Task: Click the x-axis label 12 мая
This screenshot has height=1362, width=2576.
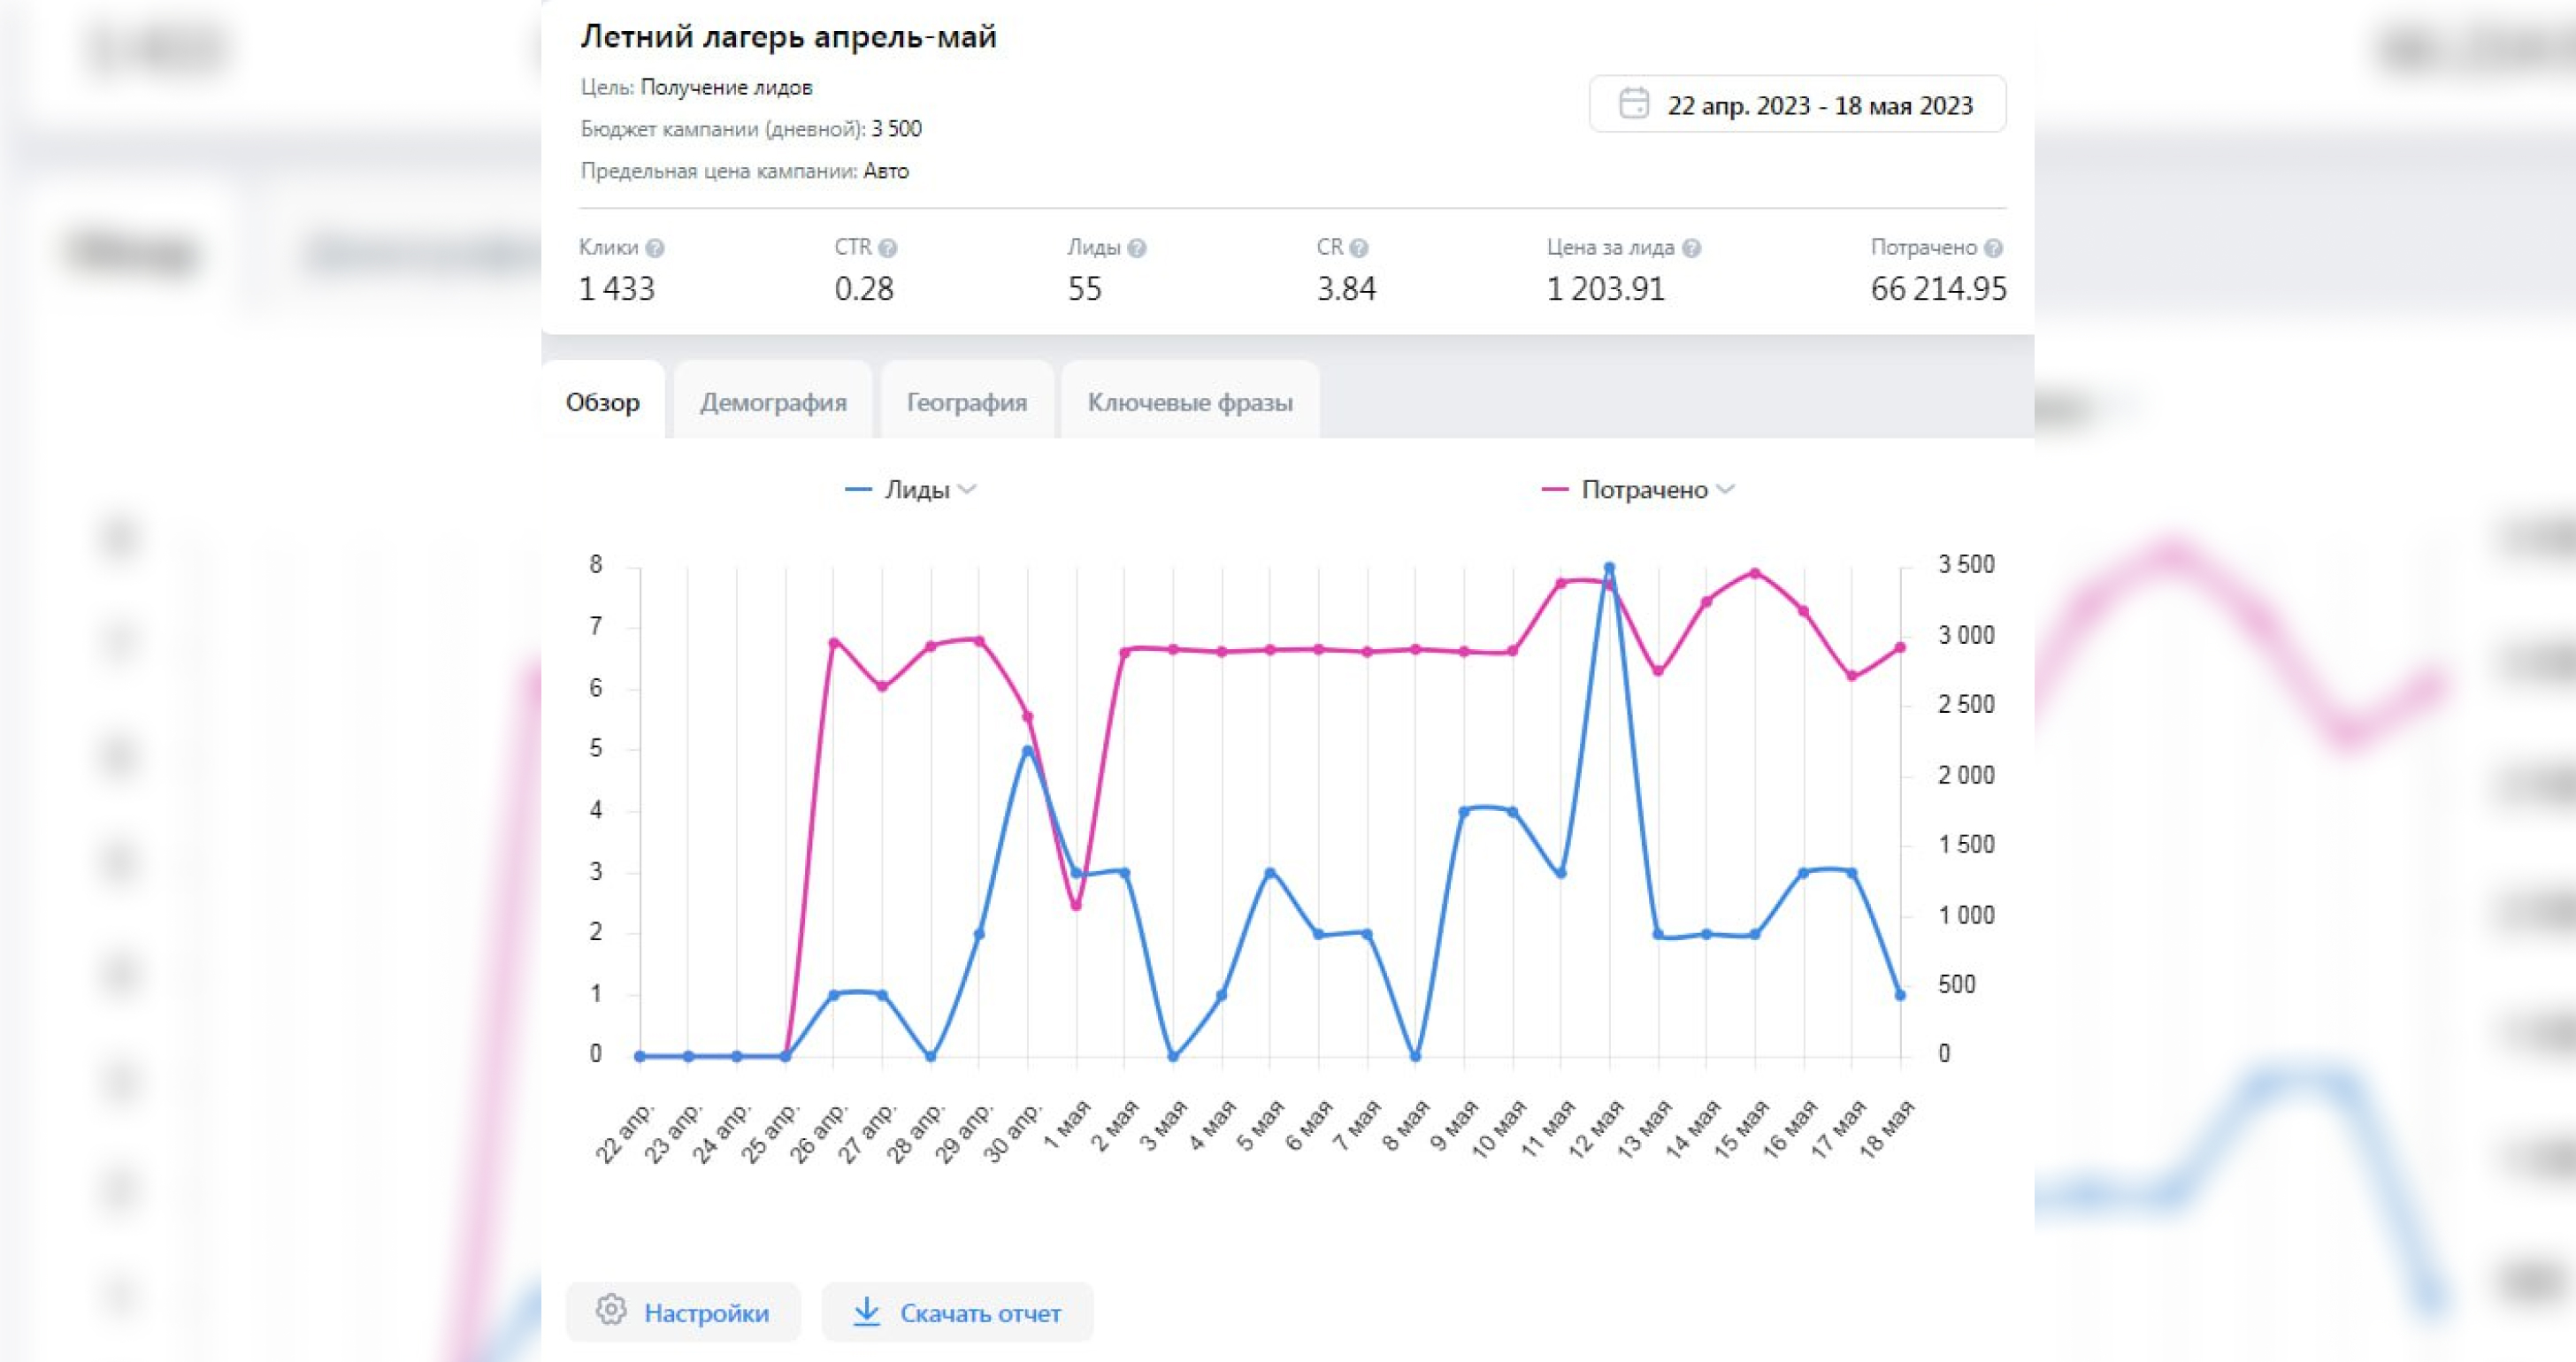Action: [x=1596, y=1129]
